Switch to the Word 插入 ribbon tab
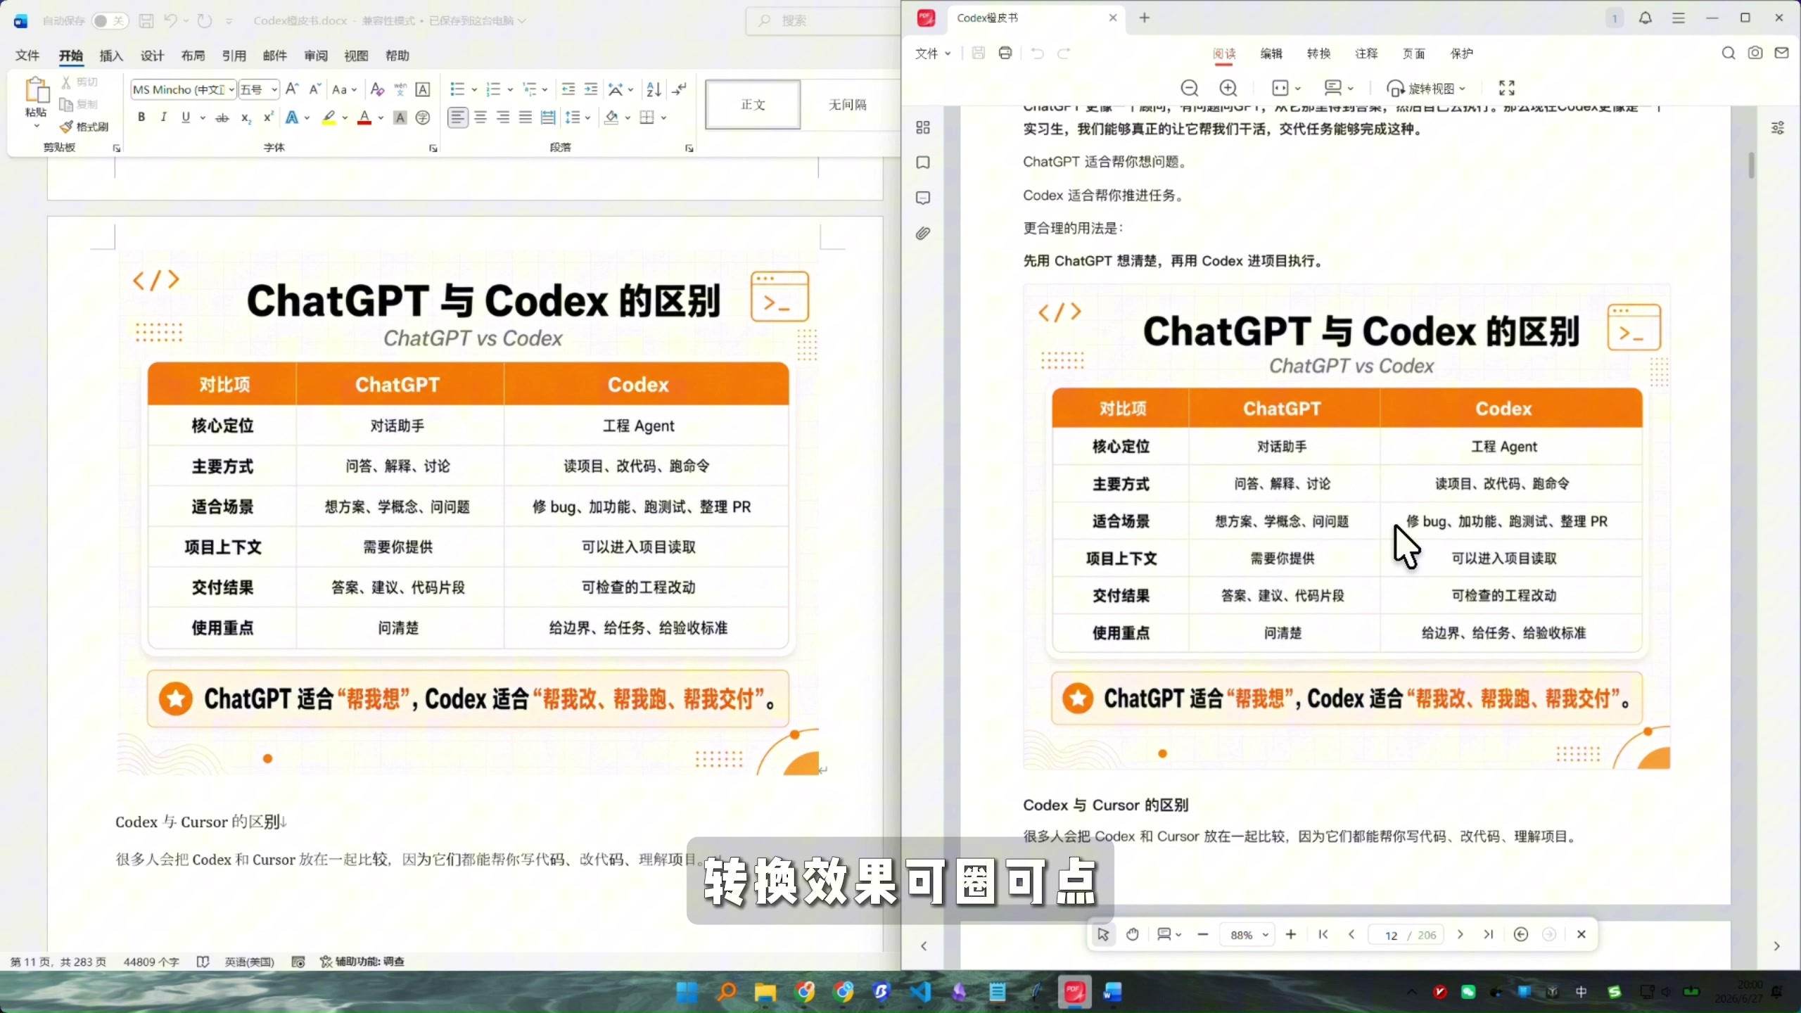 point(111,56)
